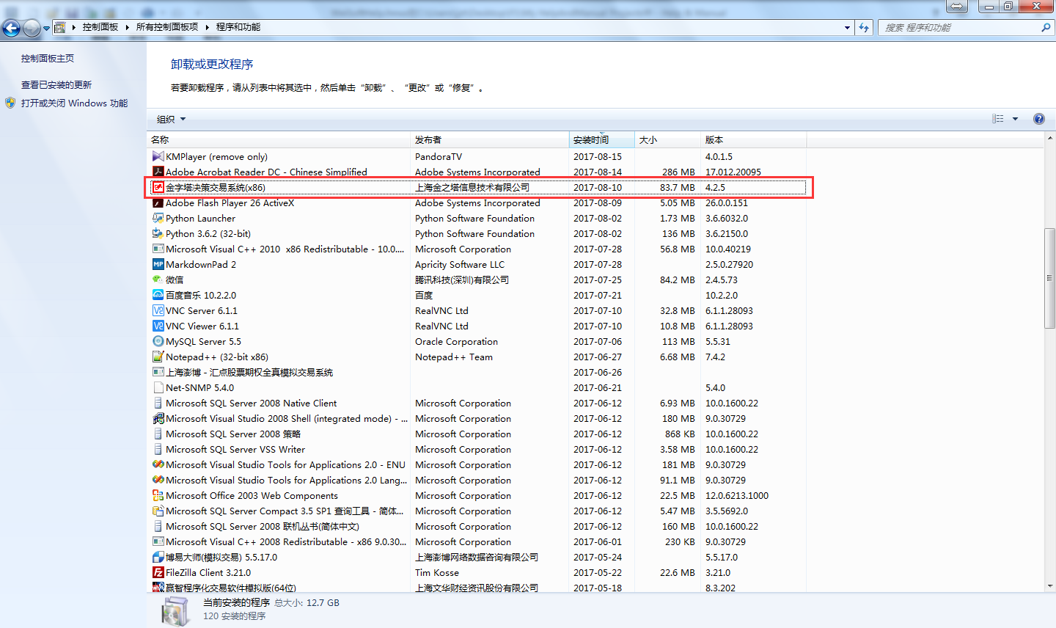This screenshot has width=1056, height=628.
Task: Select 所有控制面板项 in the breadcrumb
Action: tap(167, 27)
